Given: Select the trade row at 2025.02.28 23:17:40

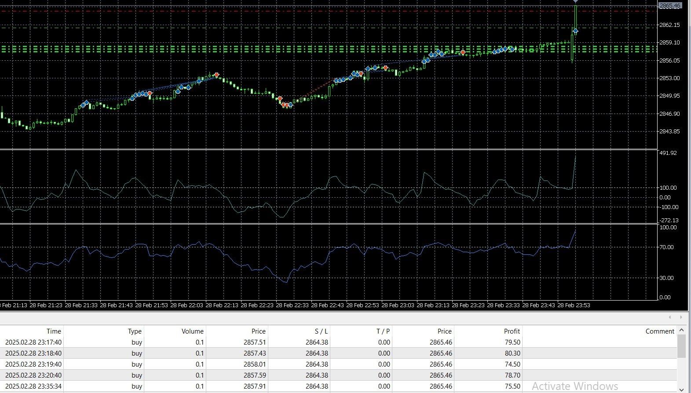Looking at the screenshot, I should (x=338, y=342).
